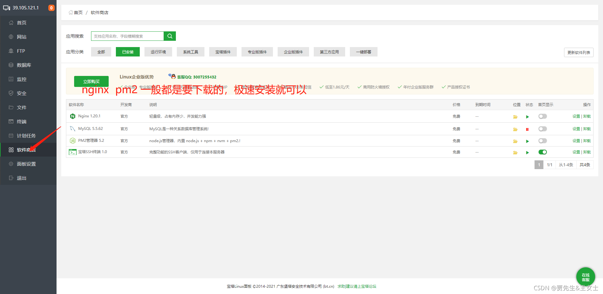The image size is (603, 294).
Task: Click 卸载 to uninstall PM2管理器
Action: [587, 141]
